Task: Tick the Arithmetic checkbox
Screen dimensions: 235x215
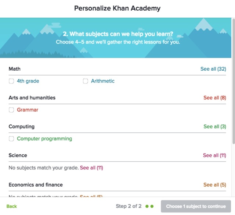Action: click(86, 81)
